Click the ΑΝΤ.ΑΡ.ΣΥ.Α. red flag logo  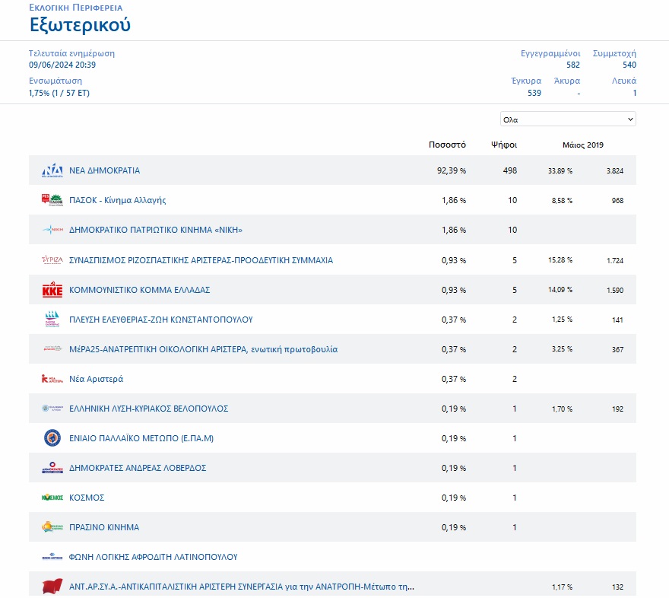[52, 587]
